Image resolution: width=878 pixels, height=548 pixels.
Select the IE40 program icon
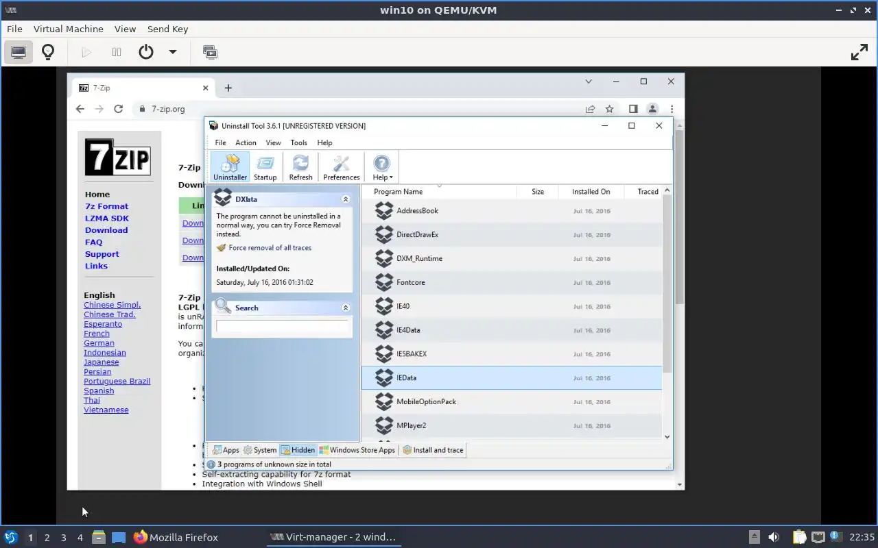(x=384, y=306)
